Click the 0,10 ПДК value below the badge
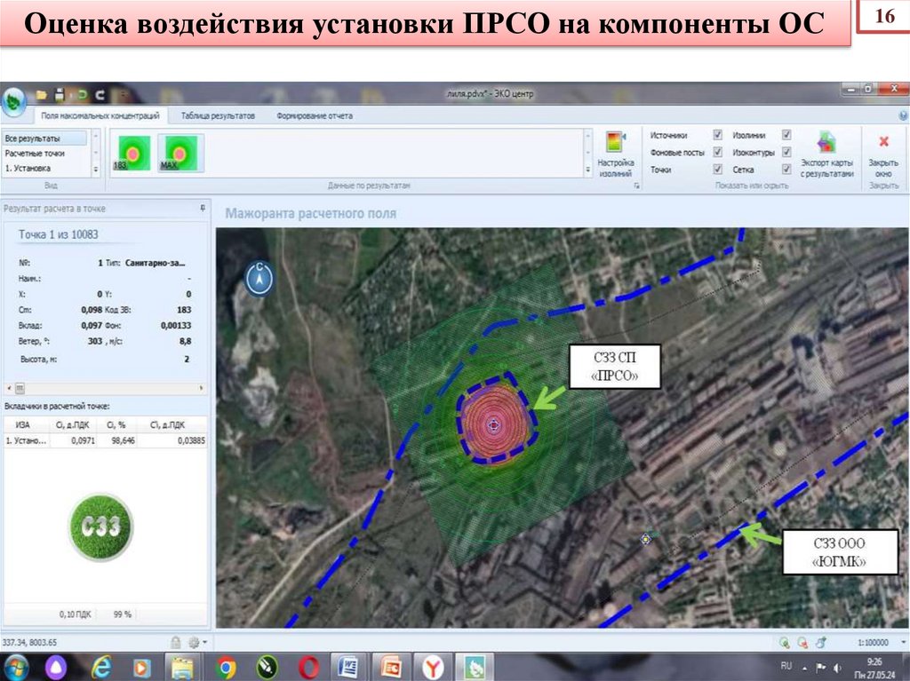 (75, 614)
